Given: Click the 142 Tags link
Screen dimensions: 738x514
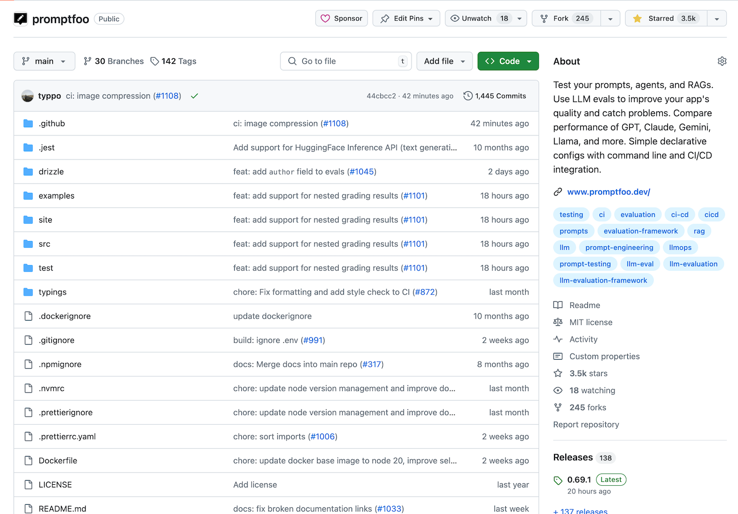Looking at the screenshot, I should (173, 61).
